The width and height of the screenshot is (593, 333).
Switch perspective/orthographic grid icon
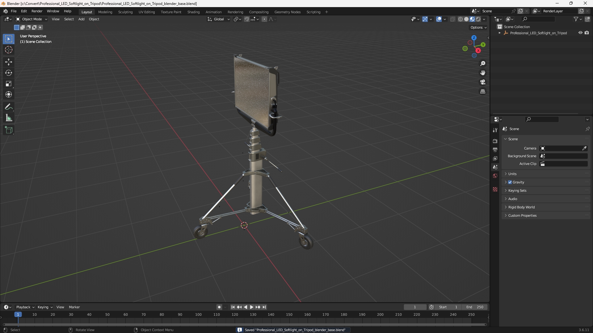point(483,92)
